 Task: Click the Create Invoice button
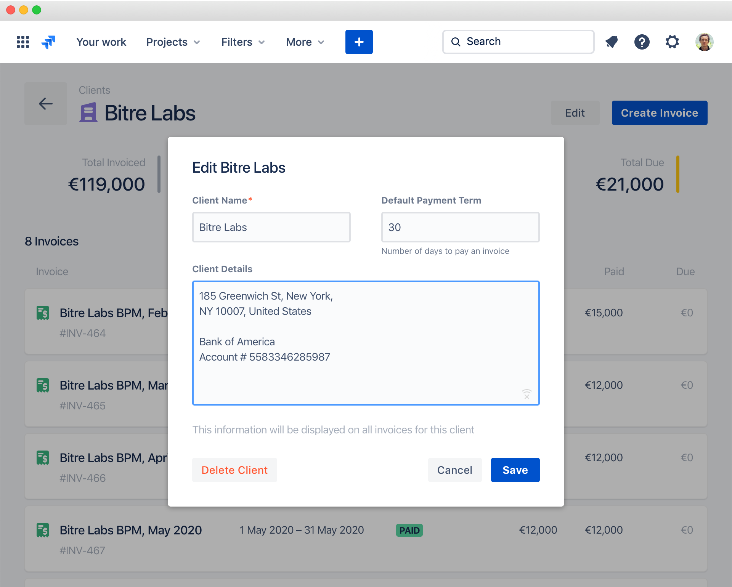[660, 112]
